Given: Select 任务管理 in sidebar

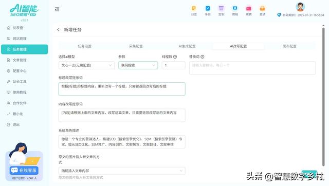Looking at the screenshot, I should (x=24, y=49).
